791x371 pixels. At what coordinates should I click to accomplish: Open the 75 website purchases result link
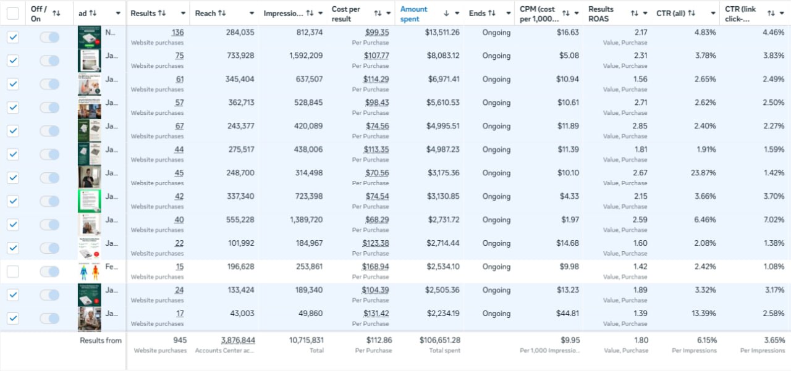[179, 56]
